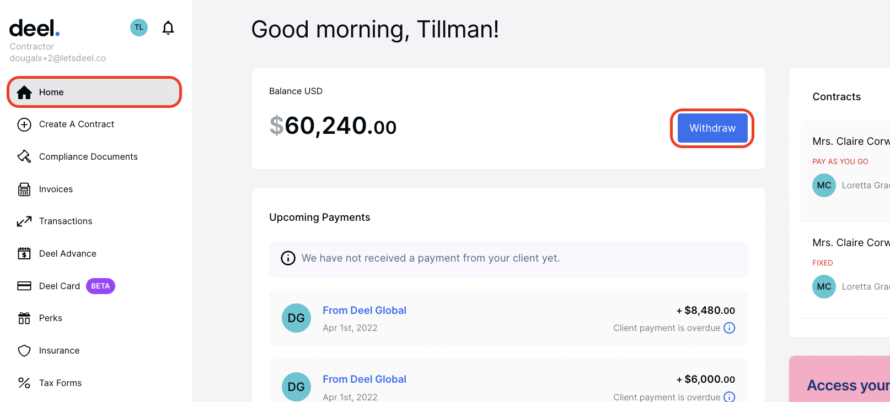Click the Create A Contract plus icon
The height and width of the screenshot is (402, 890).
(x=24, y=124)
